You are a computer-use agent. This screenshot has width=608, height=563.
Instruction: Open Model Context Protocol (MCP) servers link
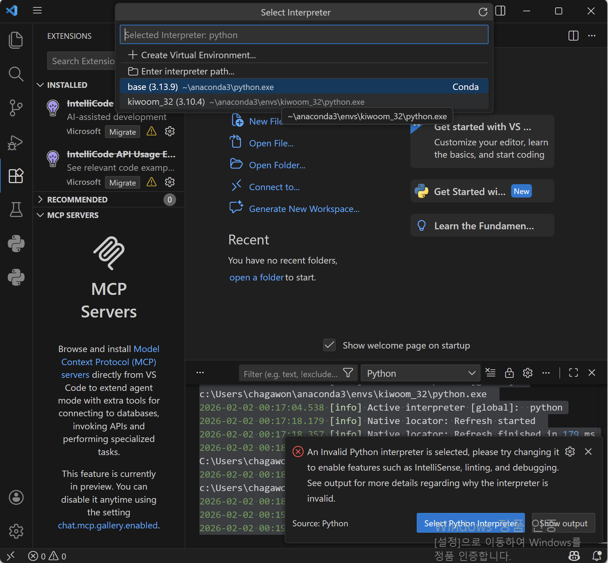110,362
